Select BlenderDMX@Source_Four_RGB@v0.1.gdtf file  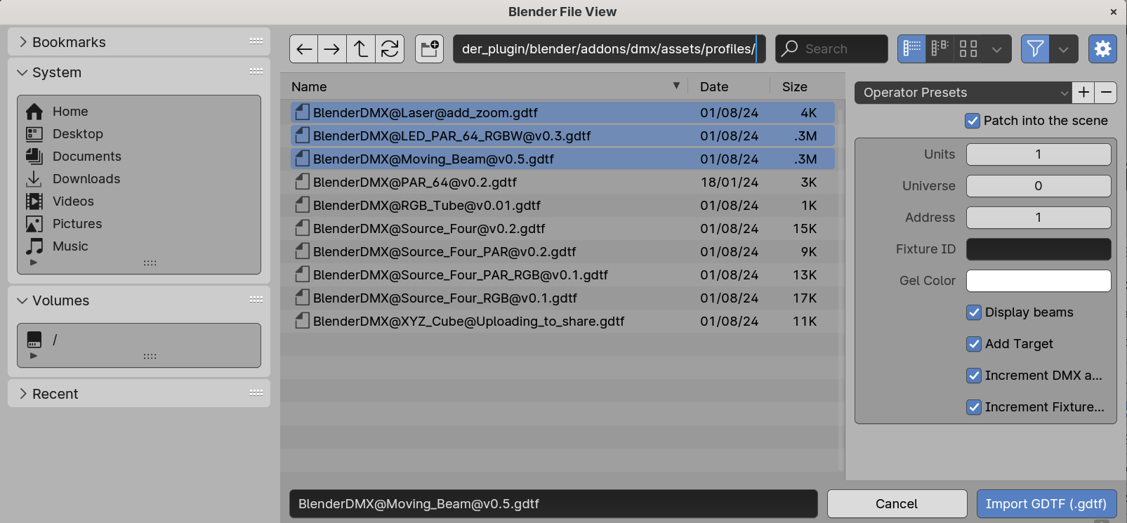562,298
